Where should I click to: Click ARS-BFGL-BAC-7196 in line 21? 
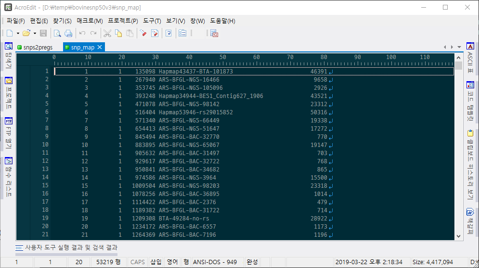click(x=187, y=235)
